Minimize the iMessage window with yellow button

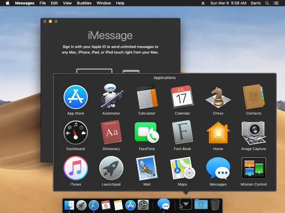(50, 21)
